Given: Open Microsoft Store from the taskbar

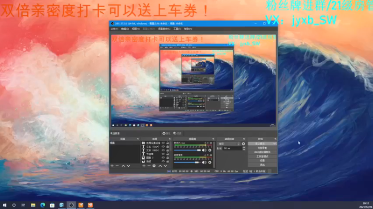Looking at the screenshot, I should 52,205.
